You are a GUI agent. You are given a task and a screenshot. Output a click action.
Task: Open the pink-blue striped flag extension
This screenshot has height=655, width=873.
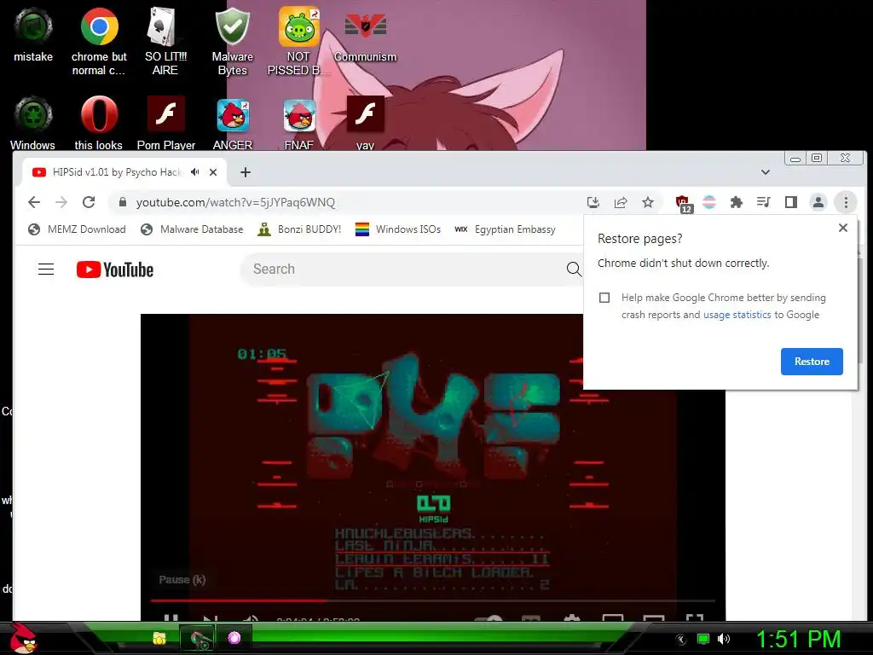[x=709, y=202]
